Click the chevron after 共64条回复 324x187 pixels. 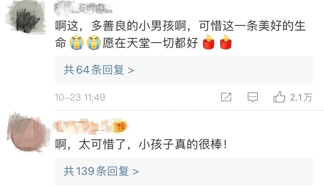tap(131, 70)
